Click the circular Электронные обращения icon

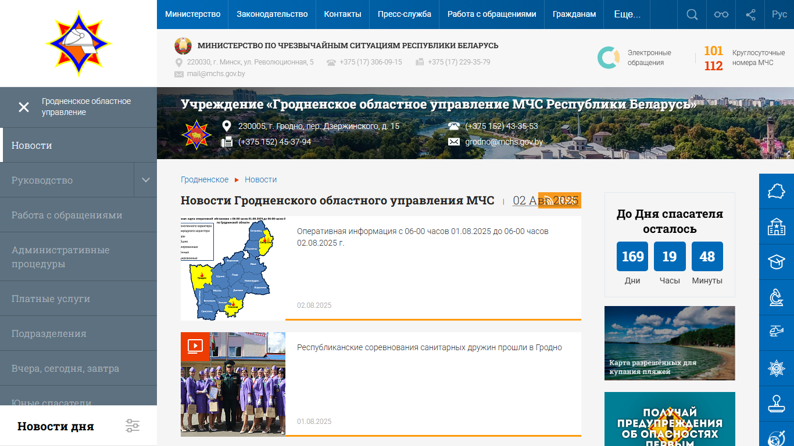point(608,57)
